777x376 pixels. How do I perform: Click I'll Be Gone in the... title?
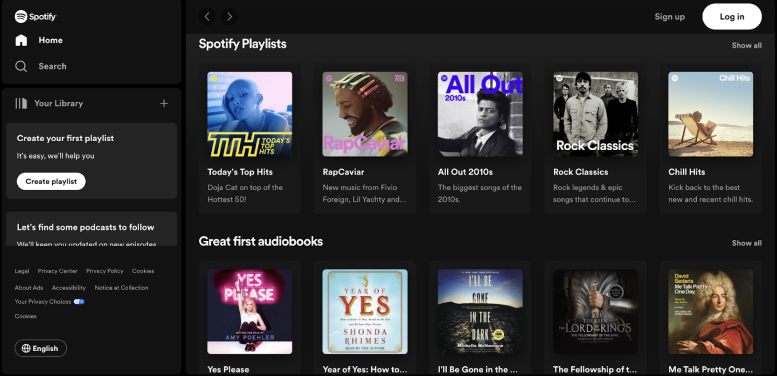click(478, 369)
